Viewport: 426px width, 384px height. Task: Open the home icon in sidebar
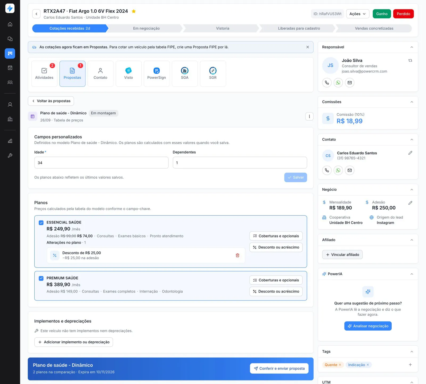(10, 24)
